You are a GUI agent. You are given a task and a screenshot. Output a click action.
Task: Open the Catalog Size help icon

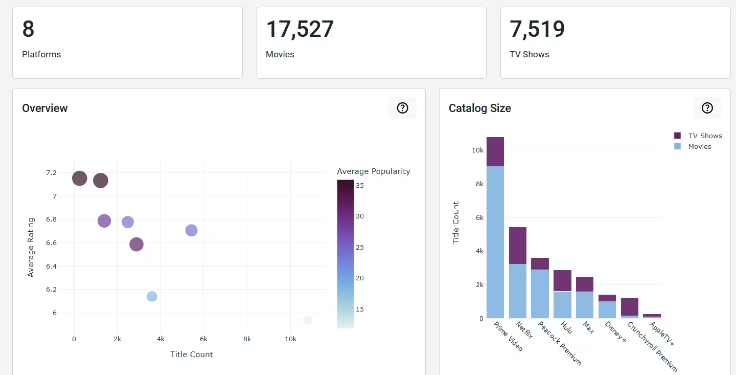[707, 108]
